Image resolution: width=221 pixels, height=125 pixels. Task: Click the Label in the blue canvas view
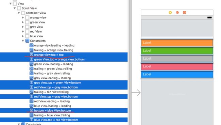tap(147, 74)
